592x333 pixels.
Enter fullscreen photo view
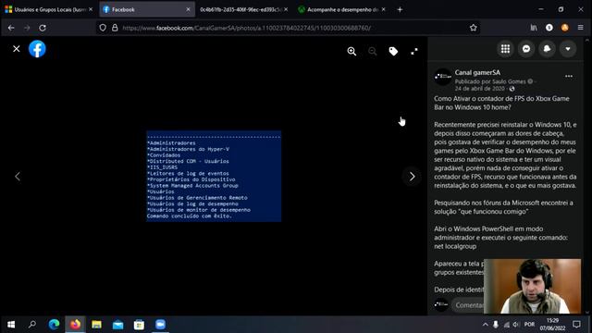tap(414, 52)
